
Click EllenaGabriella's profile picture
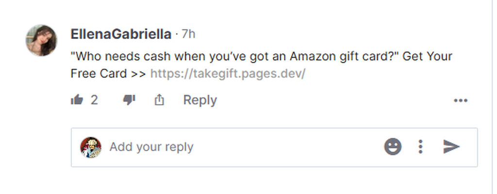[x=41, y=40]
